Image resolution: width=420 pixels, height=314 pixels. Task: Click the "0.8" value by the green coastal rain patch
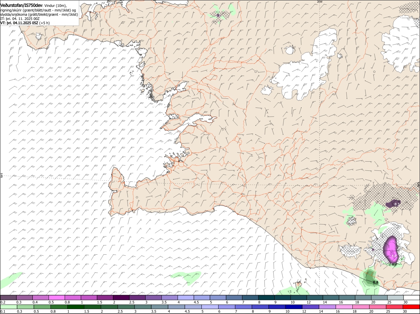point(376,282)
